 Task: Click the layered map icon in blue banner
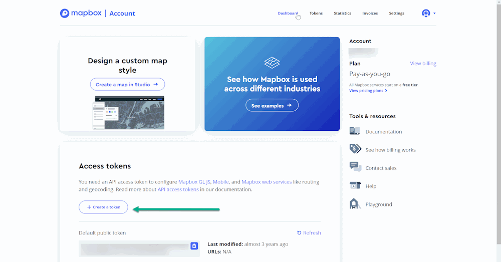click(x=272, y=63)
